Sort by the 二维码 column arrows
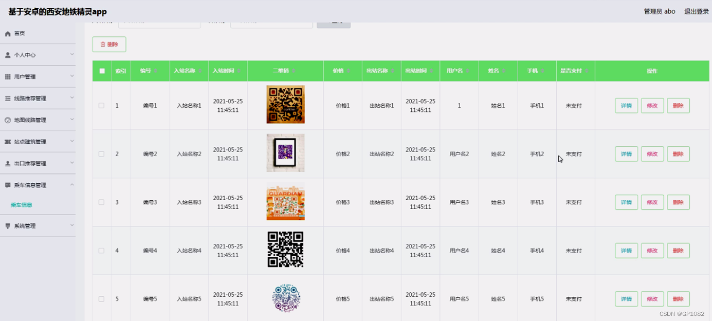712x321 pixels. [x=294, y=71]
